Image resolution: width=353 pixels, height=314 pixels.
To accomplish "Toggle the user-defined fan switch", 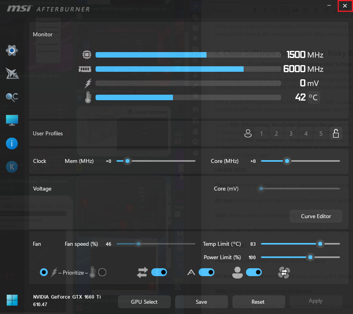I will coord(254,273).
